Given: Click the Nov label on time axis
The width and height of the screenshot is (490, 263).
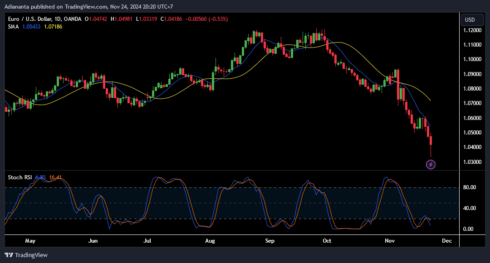Looking at the screenshot, I should pyautogui.click(x=390, y=241).
